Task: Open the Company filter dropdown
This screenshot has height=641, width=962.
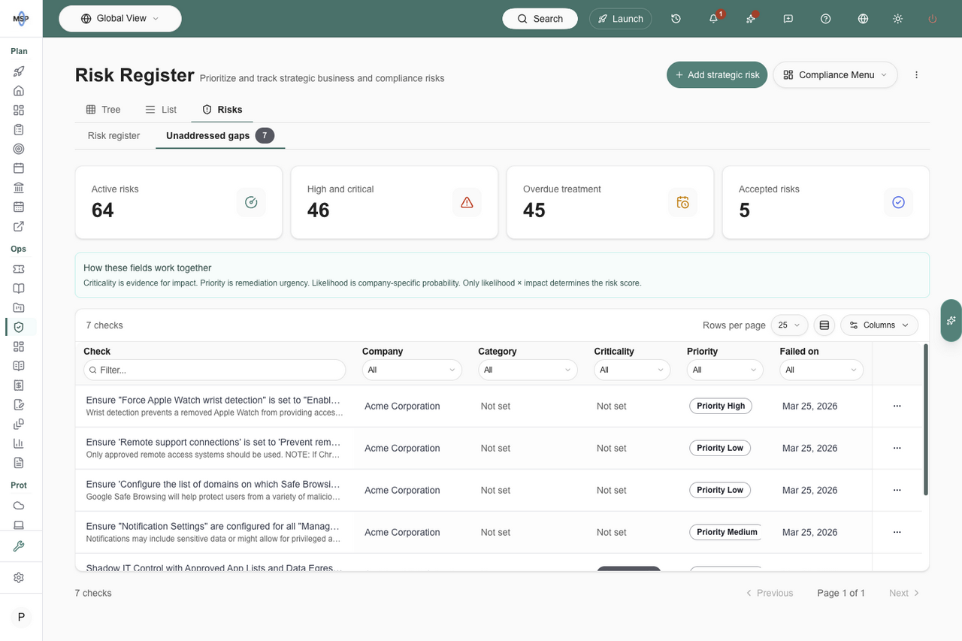Action: click(x=413, y=370)
